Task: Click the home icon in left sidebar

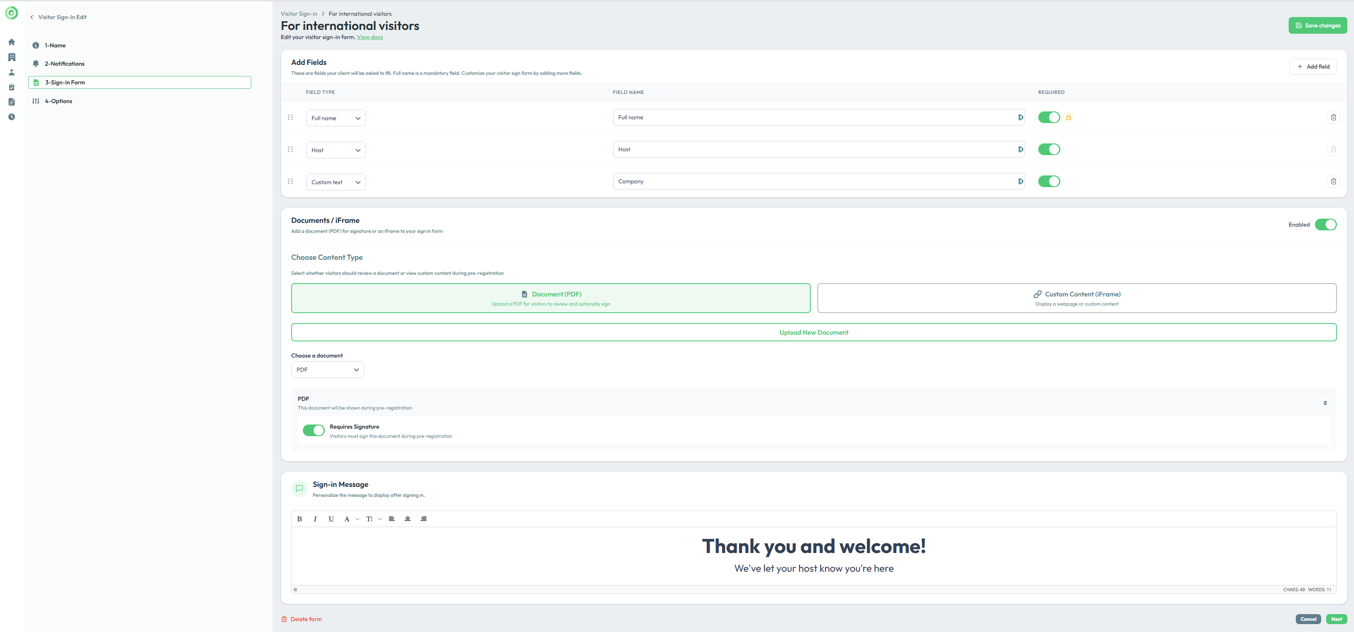Action: pos(12,42)
